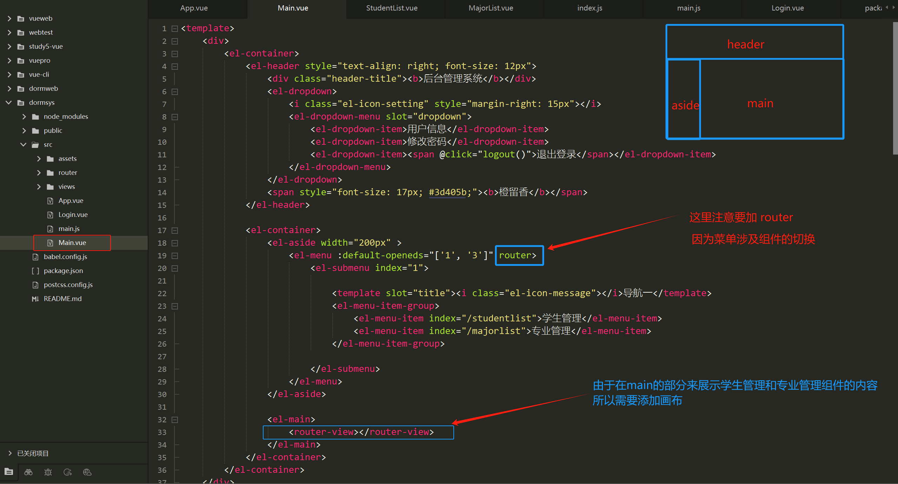Click the App.vue file icon in tree
The height and width of the screenshot is (484, 898).
coord(50,201)
